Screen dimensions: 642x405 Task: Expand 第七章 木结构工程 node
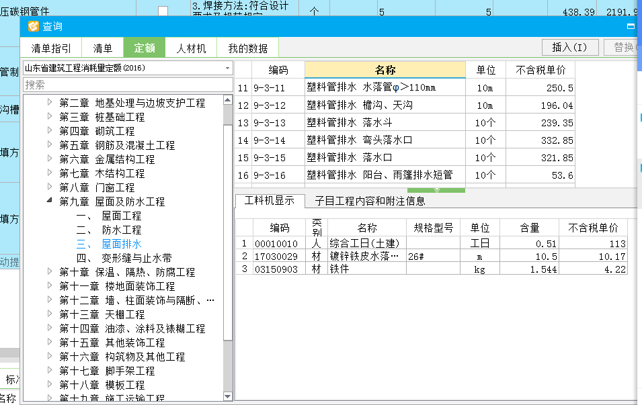(50, 173)
